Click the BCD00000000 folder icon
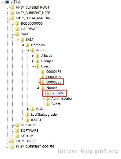This screenshot has height=159, width=121. (x=17, y=24)
